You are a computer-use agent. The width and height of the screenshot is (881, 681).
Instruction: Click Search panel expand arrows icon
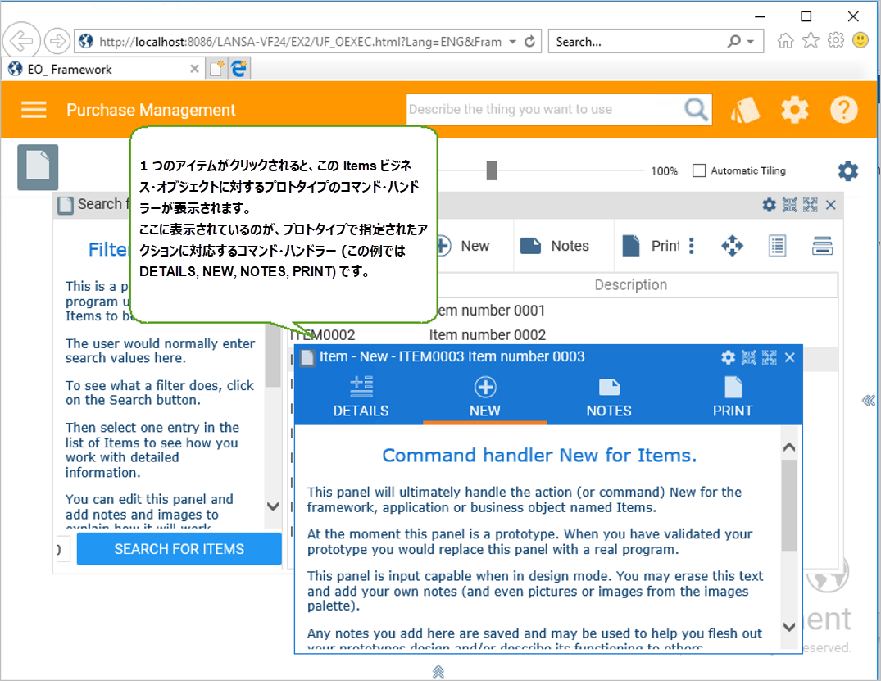tap(811, 205)
